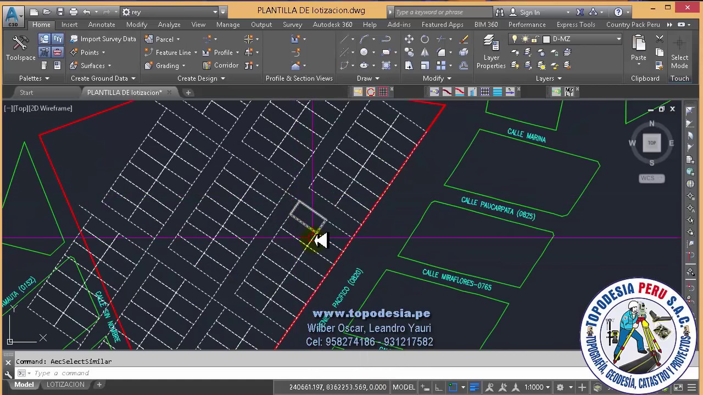Click the Select Mode touch button
Image resolution: width=703 pixels, height=395 pixels.
click(679, 52)
